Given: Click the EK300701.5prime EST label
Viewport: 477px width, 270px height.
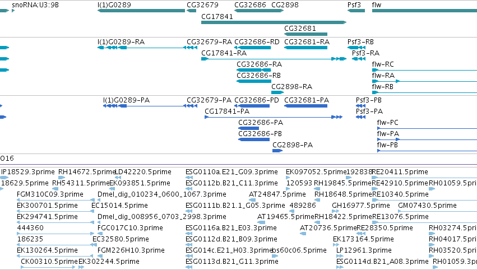Looking at the screenshot, I should [47, 206].
